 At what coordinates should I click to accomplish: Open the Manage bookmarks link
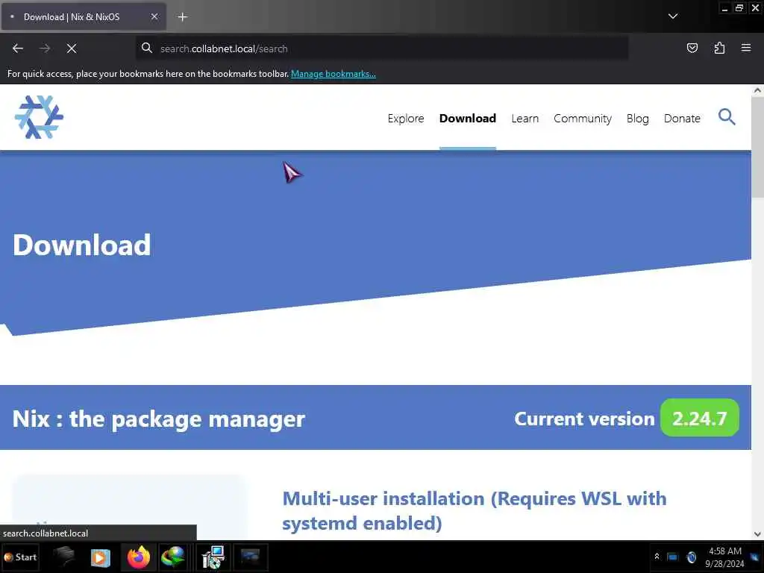(334, 74)
